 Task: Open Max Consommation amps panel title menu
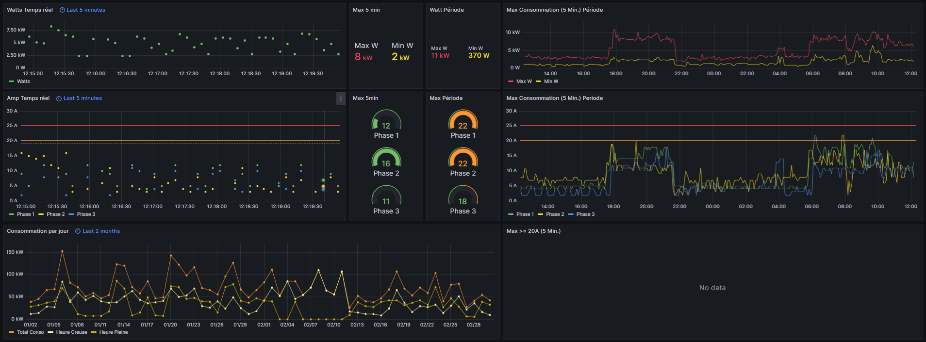tap(555, 98)
